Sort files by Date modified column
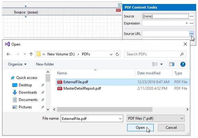This screenshot has width=198, height=138. tap(149, 73)
